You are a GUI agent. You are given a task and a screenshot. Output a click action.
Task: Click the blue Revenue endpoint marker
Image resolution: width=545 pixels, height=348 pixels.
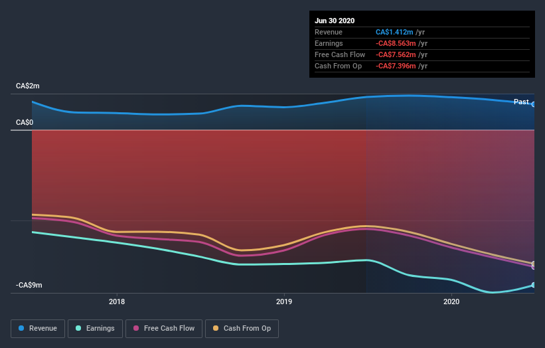pos(534,104)
